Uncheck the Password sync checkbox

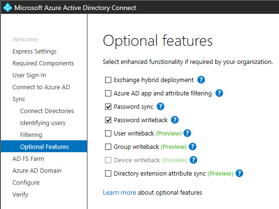coord(108,106)
